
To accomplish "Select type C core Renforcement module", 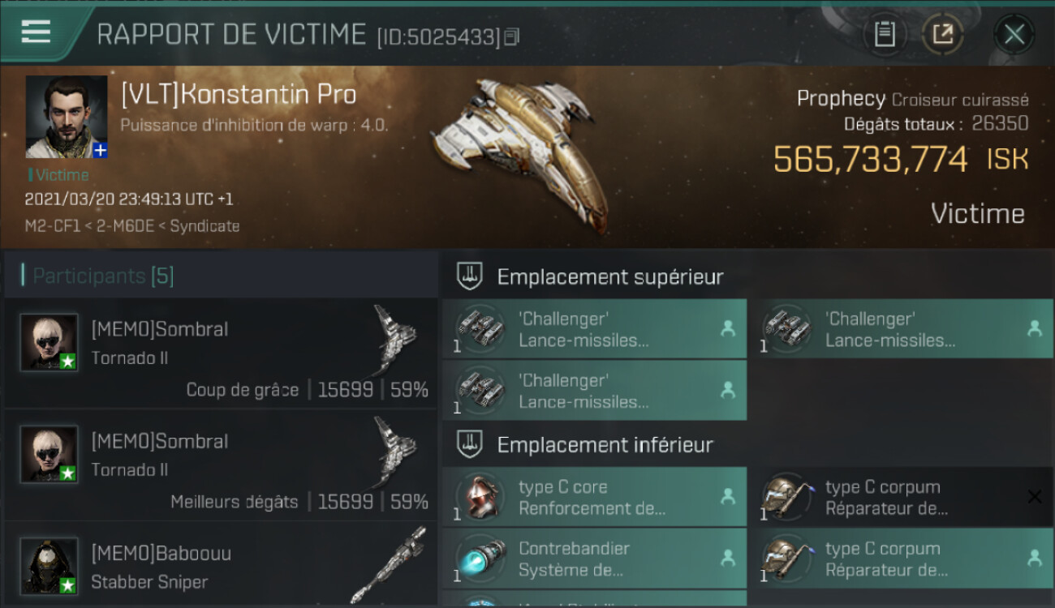I will tap(594, 497).
